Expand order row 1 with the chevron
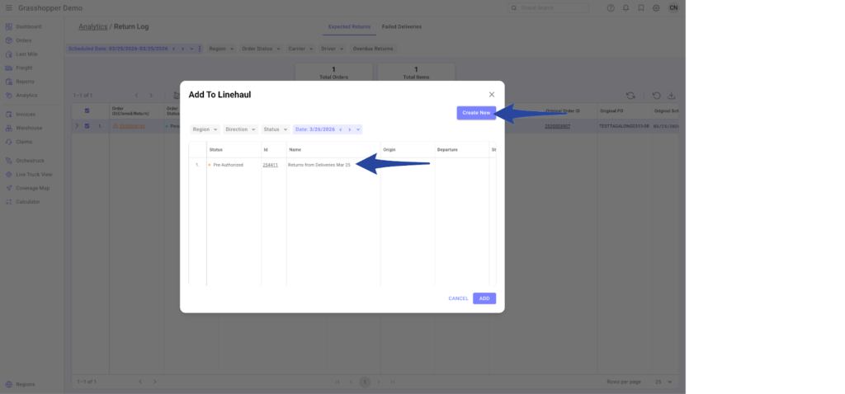 [x=77, y=126]
